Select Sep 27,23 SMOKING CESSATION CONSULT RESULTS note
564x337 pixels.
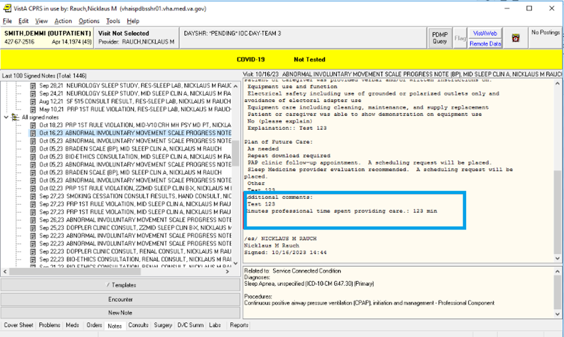[135, 196]
